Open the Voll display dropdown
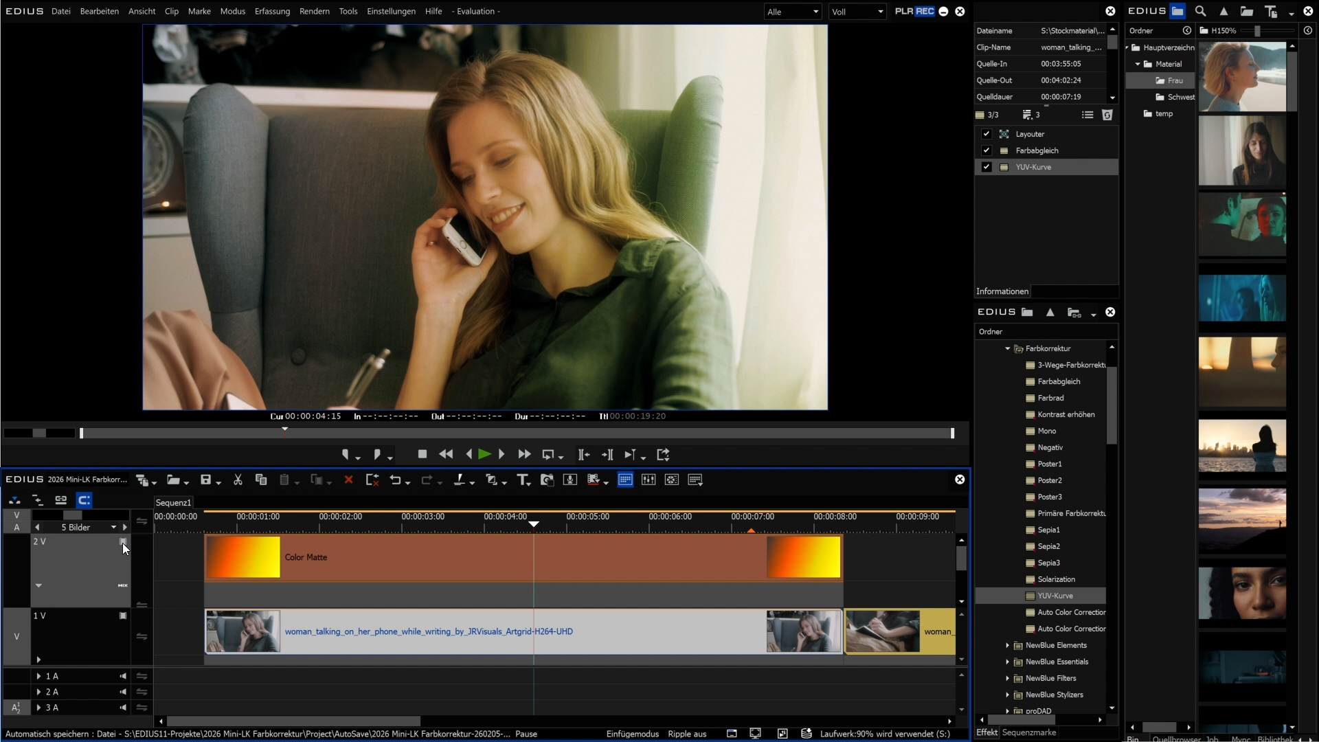This screenshot has width=1319, height=742. coord(857,12)
